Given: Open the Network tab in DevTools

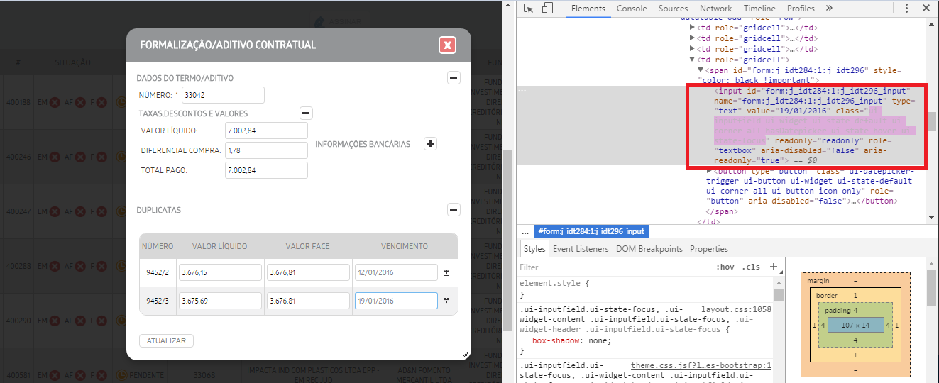Looking at the screenshot, I should click(x=716, y=9).
